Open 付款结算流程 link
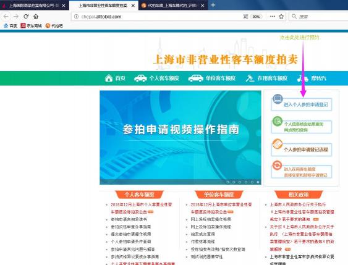Viewport: 348px width, 265px height. coord(203,242)
